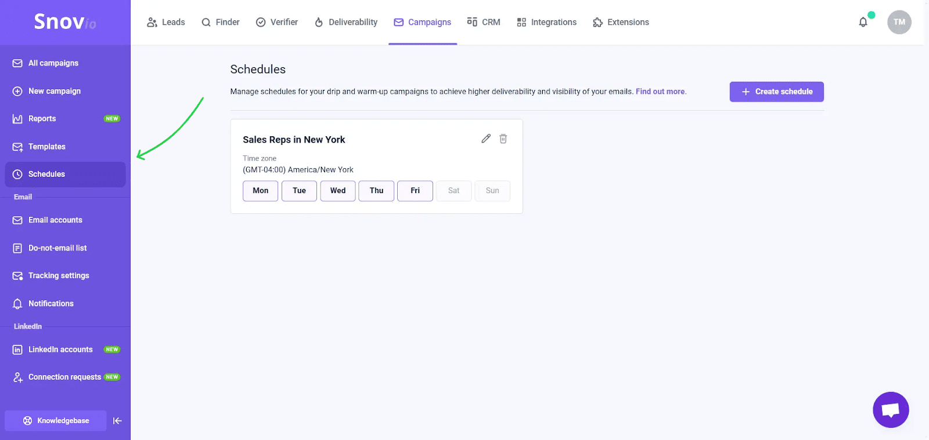Enable Saturday for the schedule

click(453, 191)
